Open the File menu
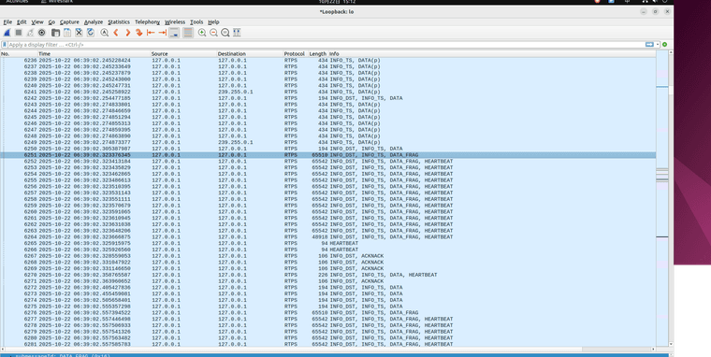Viewport: 711px width, 357px height. pyautogui.click(x=7, y=21)
